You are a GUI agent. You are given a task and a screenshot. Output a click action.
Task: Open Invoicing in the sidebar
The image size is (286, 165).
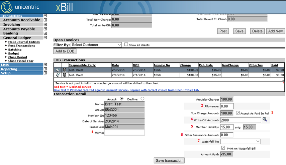coord(12,24)
